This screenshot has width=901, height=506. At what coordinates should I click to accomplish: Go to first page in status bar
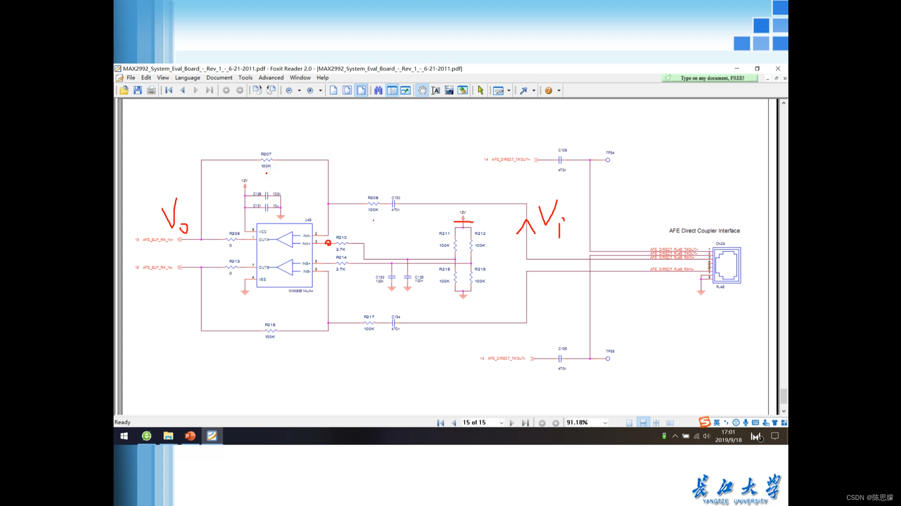click(x=441, y=423)
